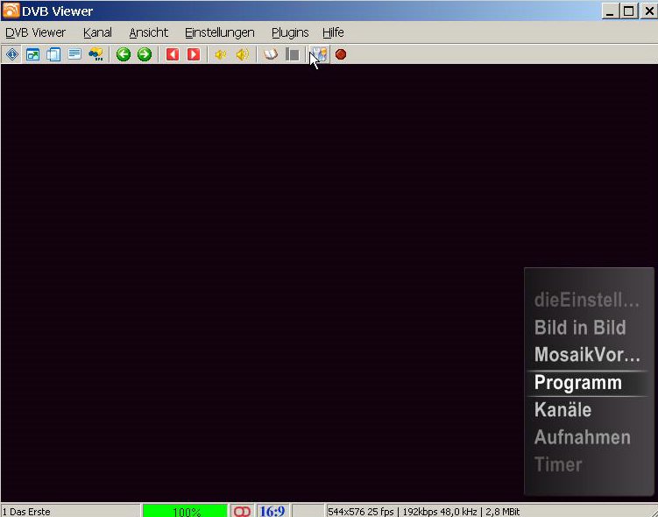Screen dimensions: 658x517
Task: Open the Plugins menu
Action: pyautogui.click(x=290, y=32)
